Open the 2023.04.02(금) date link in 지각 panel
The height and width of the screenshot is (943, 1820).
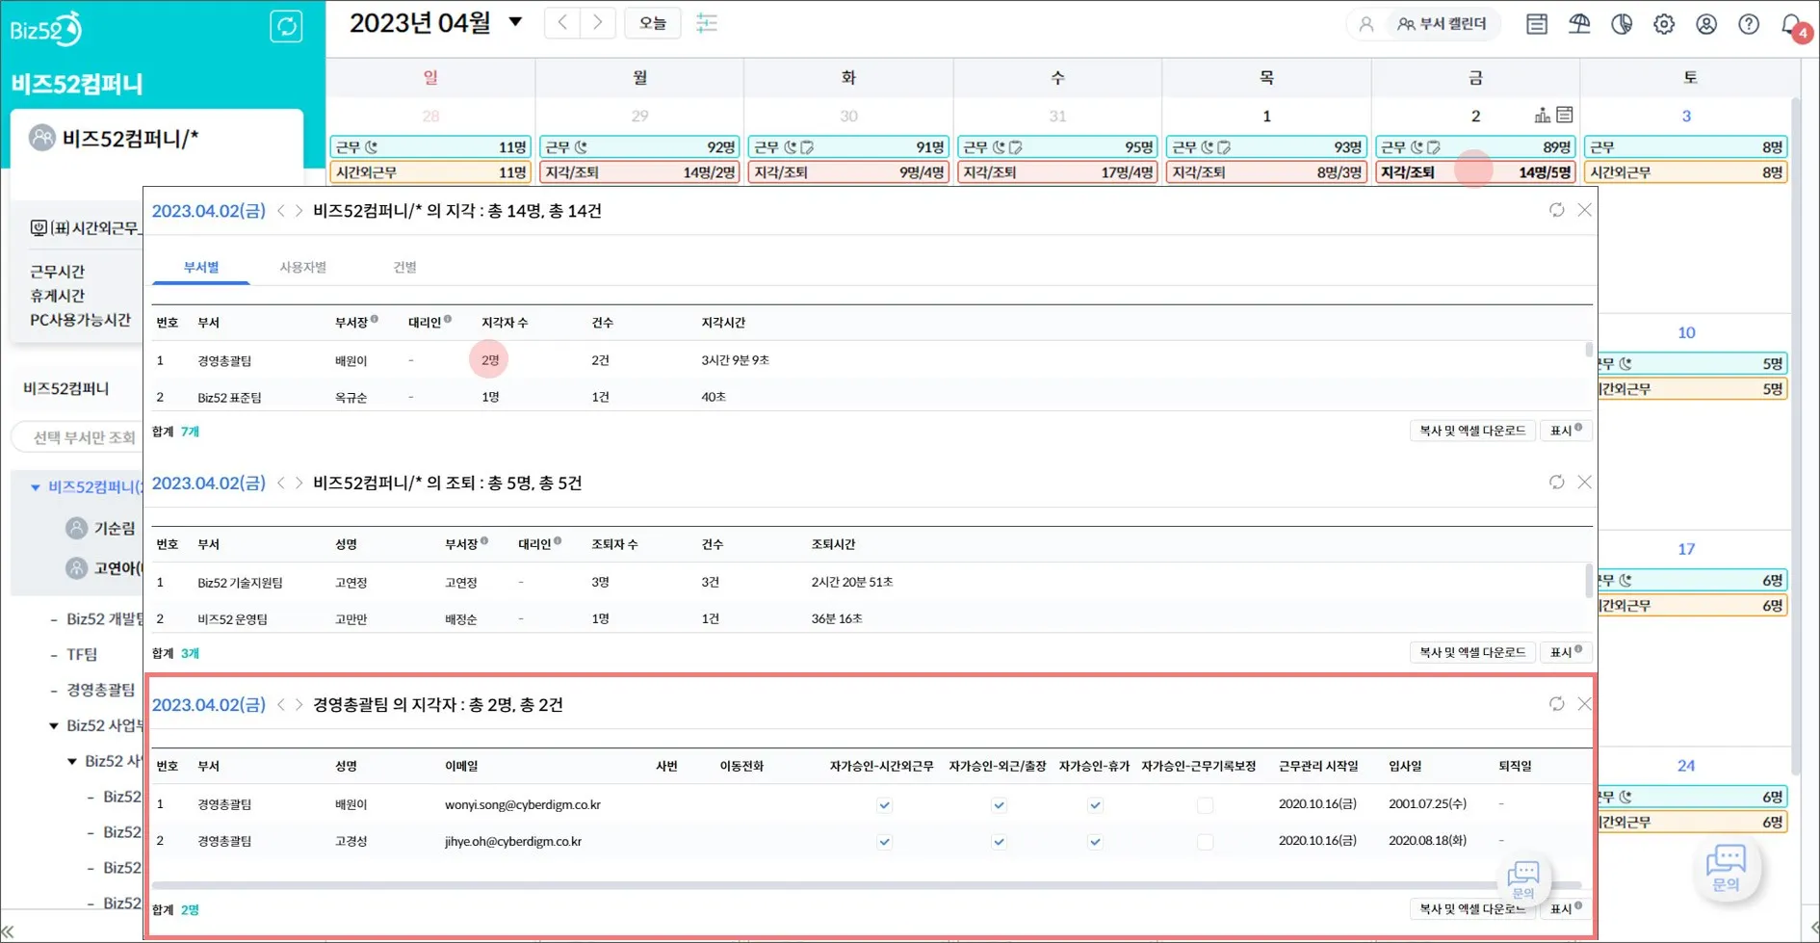coord(208,211)
